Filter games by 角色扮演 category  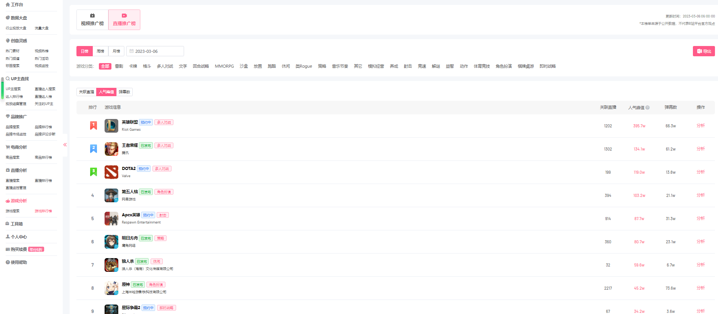(504, 66)
